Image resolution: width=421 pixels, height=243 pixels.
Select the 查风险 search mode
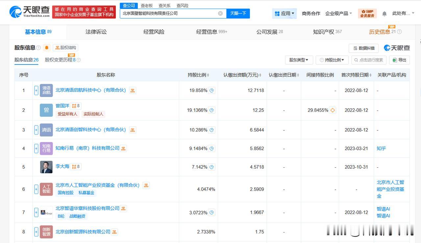tap(183, 6)
